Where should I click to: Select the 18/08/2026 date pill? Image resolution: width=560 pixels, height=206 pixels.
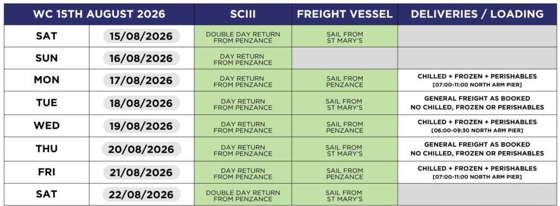142,103
